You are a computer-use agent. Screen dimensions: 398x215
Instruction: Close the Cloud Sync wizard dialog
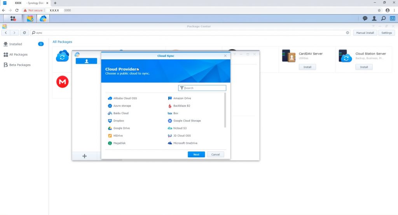point(225,56)
